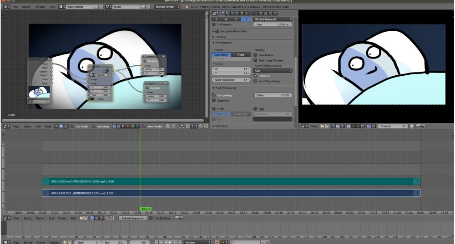The height and width of the screenshot is (244, 455).
Task: Open the Mitchell-Netravali filter dropdown
Action: pyautogui.click(x=273, y=20)
